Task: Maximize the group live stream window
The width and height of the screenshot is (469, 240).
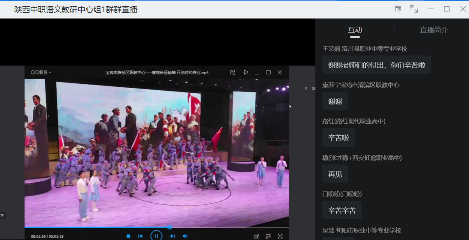Action: click(447, 9)
